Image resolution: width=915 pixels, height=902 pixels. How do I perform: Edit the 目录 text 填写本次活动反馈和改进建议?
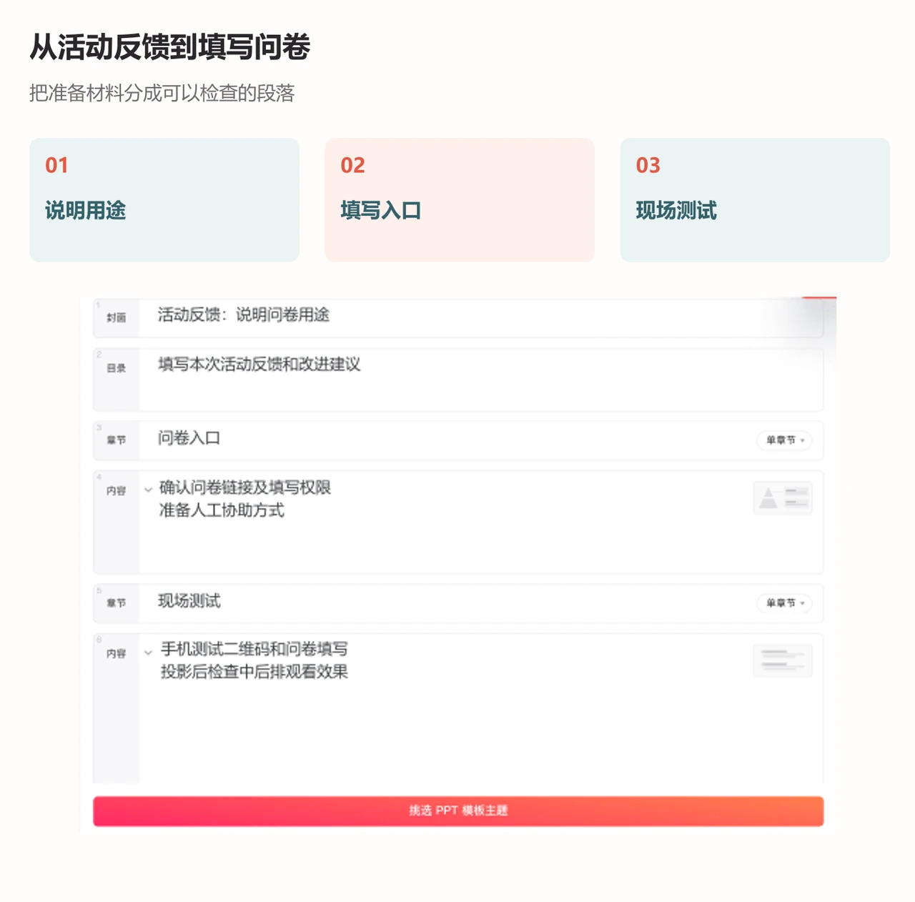point(259,365)
